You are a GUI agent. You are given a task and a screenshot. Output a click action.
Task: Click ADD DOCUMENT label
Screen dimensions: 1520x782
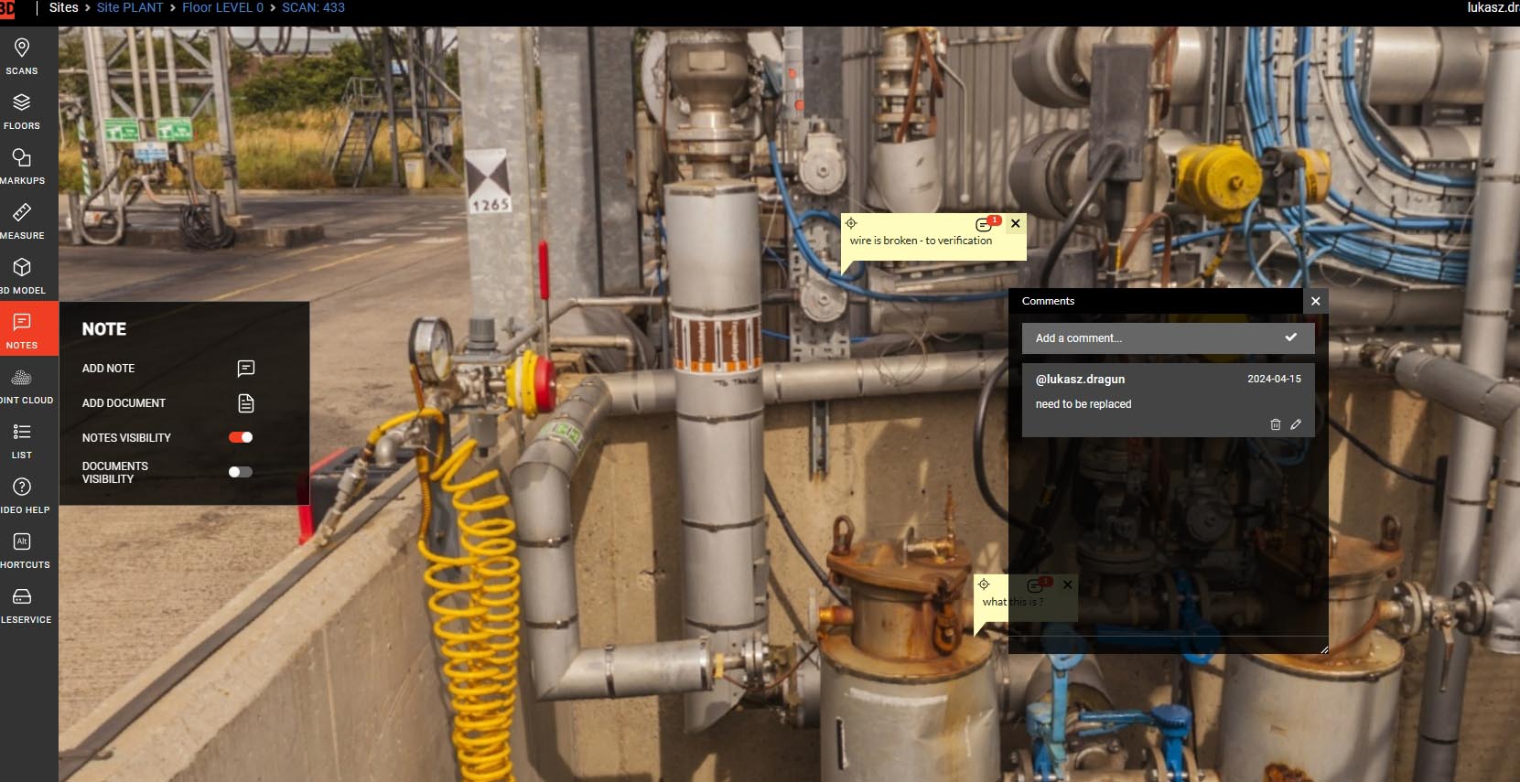124,403
